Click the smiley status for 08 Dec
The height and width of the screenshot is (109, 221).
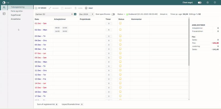pos(120,57)
